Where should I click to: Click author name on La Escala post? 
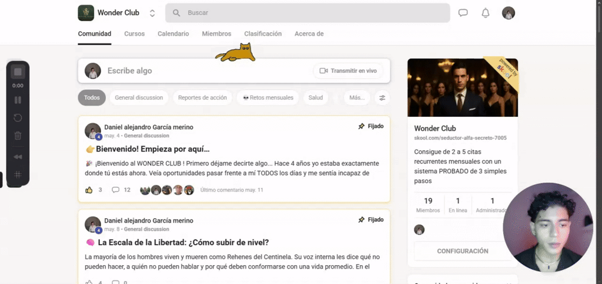(149, 221)
